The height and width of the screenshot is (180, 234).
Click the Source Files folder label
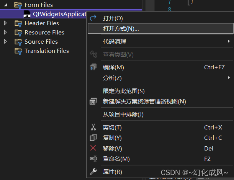coord(41,42)
